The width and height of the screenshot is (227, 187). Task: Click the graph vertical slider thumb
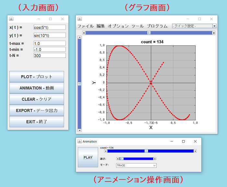coord(79,84)
